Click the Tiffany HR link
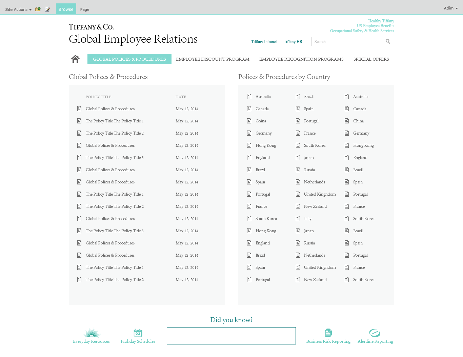 click(x=293, y=42)
